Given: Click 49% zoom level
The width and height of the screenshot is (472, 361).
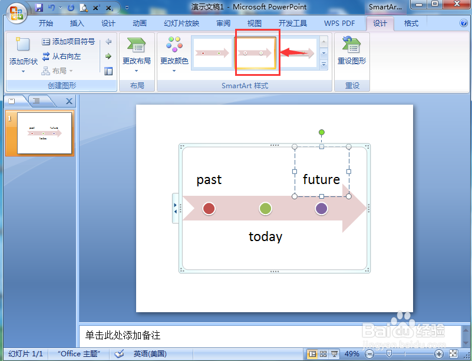Looking at the screenshot, I should click(352, 354).
